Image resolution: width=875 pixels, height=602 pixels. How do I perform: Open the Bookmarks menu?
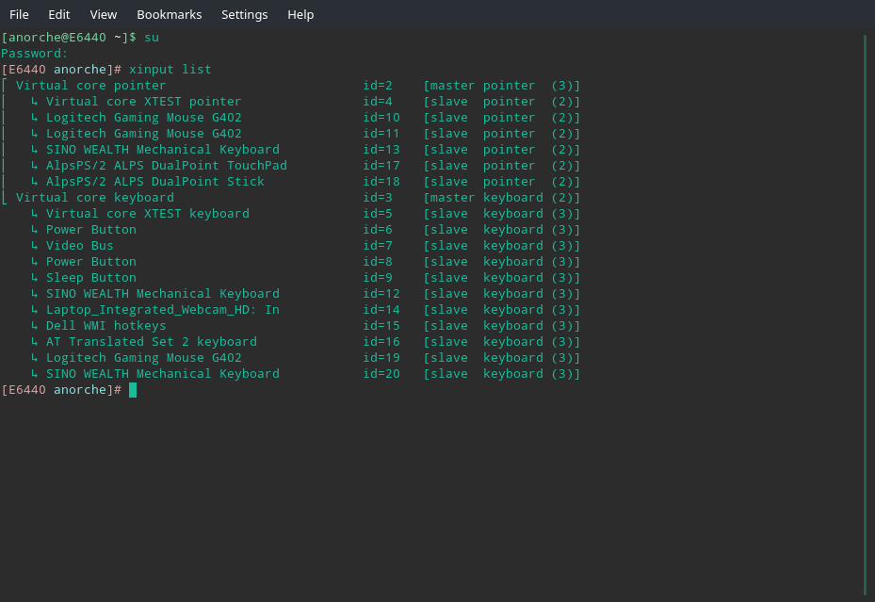click(170, 14)
